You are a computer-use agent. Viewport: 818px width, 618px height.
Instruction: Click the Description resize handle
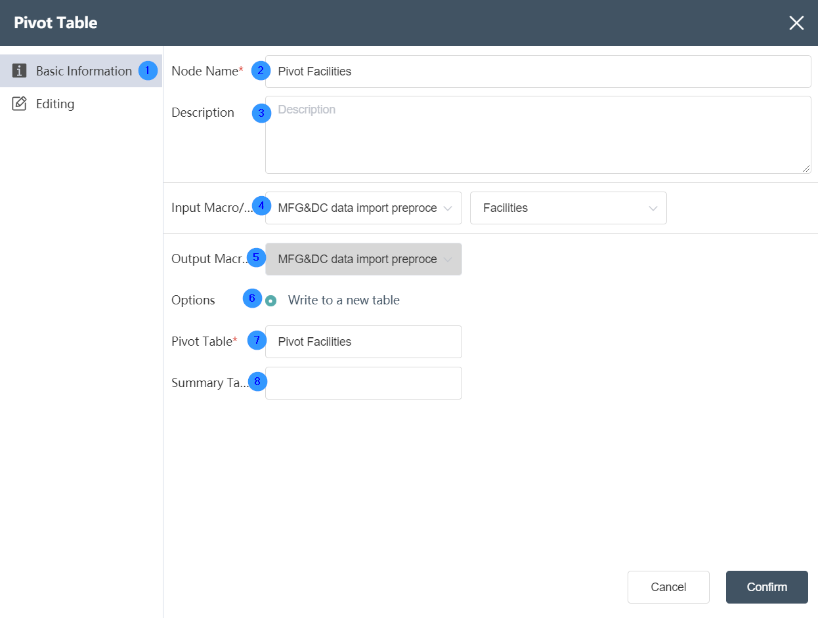tap(806, 169)
